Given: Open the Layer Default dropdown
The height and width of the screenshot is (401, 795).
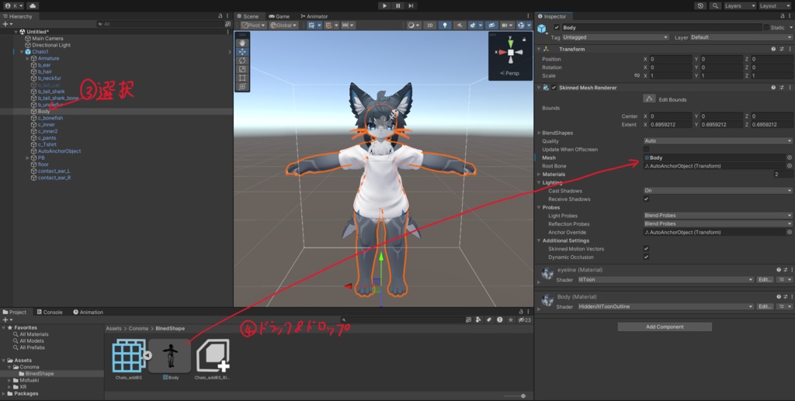Looking at the screenshot, I should point(741,37).
